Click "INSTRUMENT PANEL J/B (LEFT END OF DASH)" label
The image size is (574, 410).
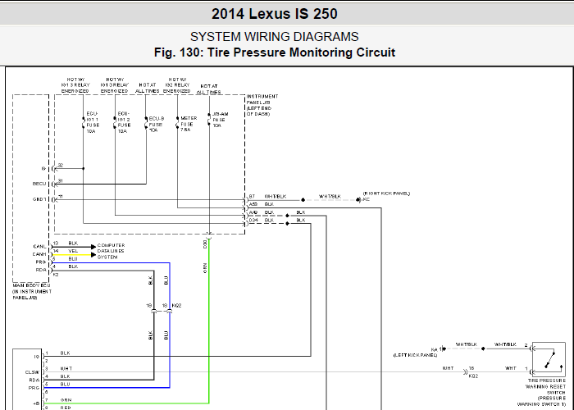(x=262, y=105)
